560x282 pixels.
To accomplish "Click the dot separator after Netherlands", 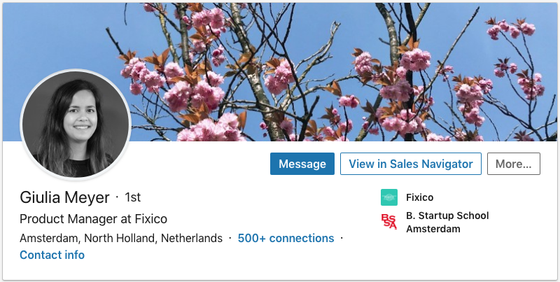I will coord(230,238).
